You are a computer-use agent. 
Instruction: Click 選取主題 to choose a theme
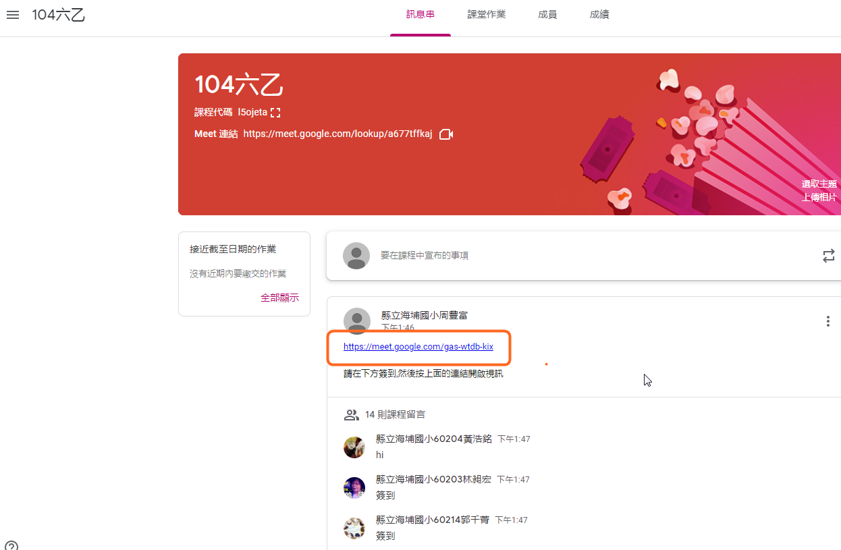click(819, 184)
